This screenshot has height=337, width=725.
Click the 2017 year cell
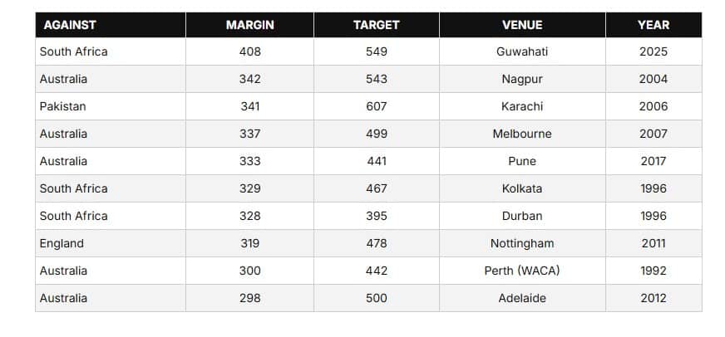pos(653,161)
